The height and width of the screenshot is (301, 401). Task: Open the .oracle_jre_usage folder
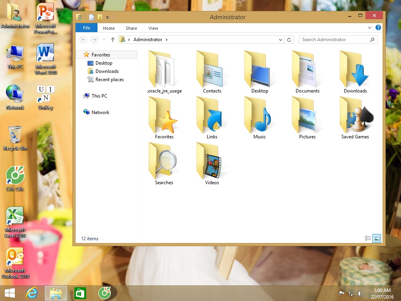tap(164, 72)
